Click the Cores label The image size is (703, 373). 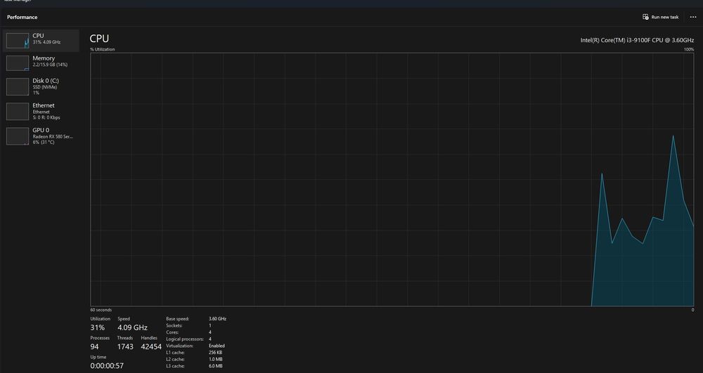tap(172, 332)
